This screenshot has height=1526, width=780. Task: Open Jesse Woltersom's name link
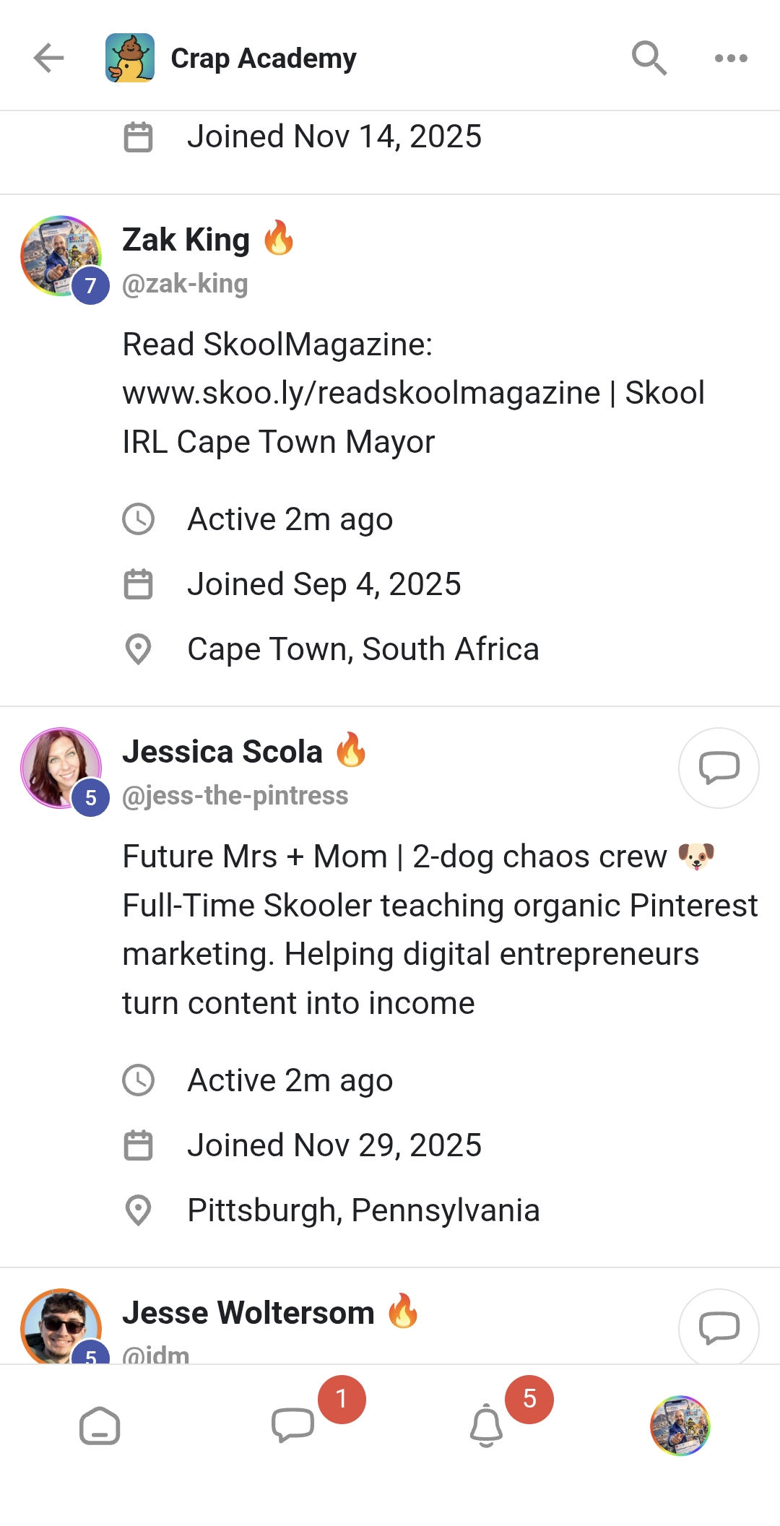pyautogui.click(x=248, y=1313)
